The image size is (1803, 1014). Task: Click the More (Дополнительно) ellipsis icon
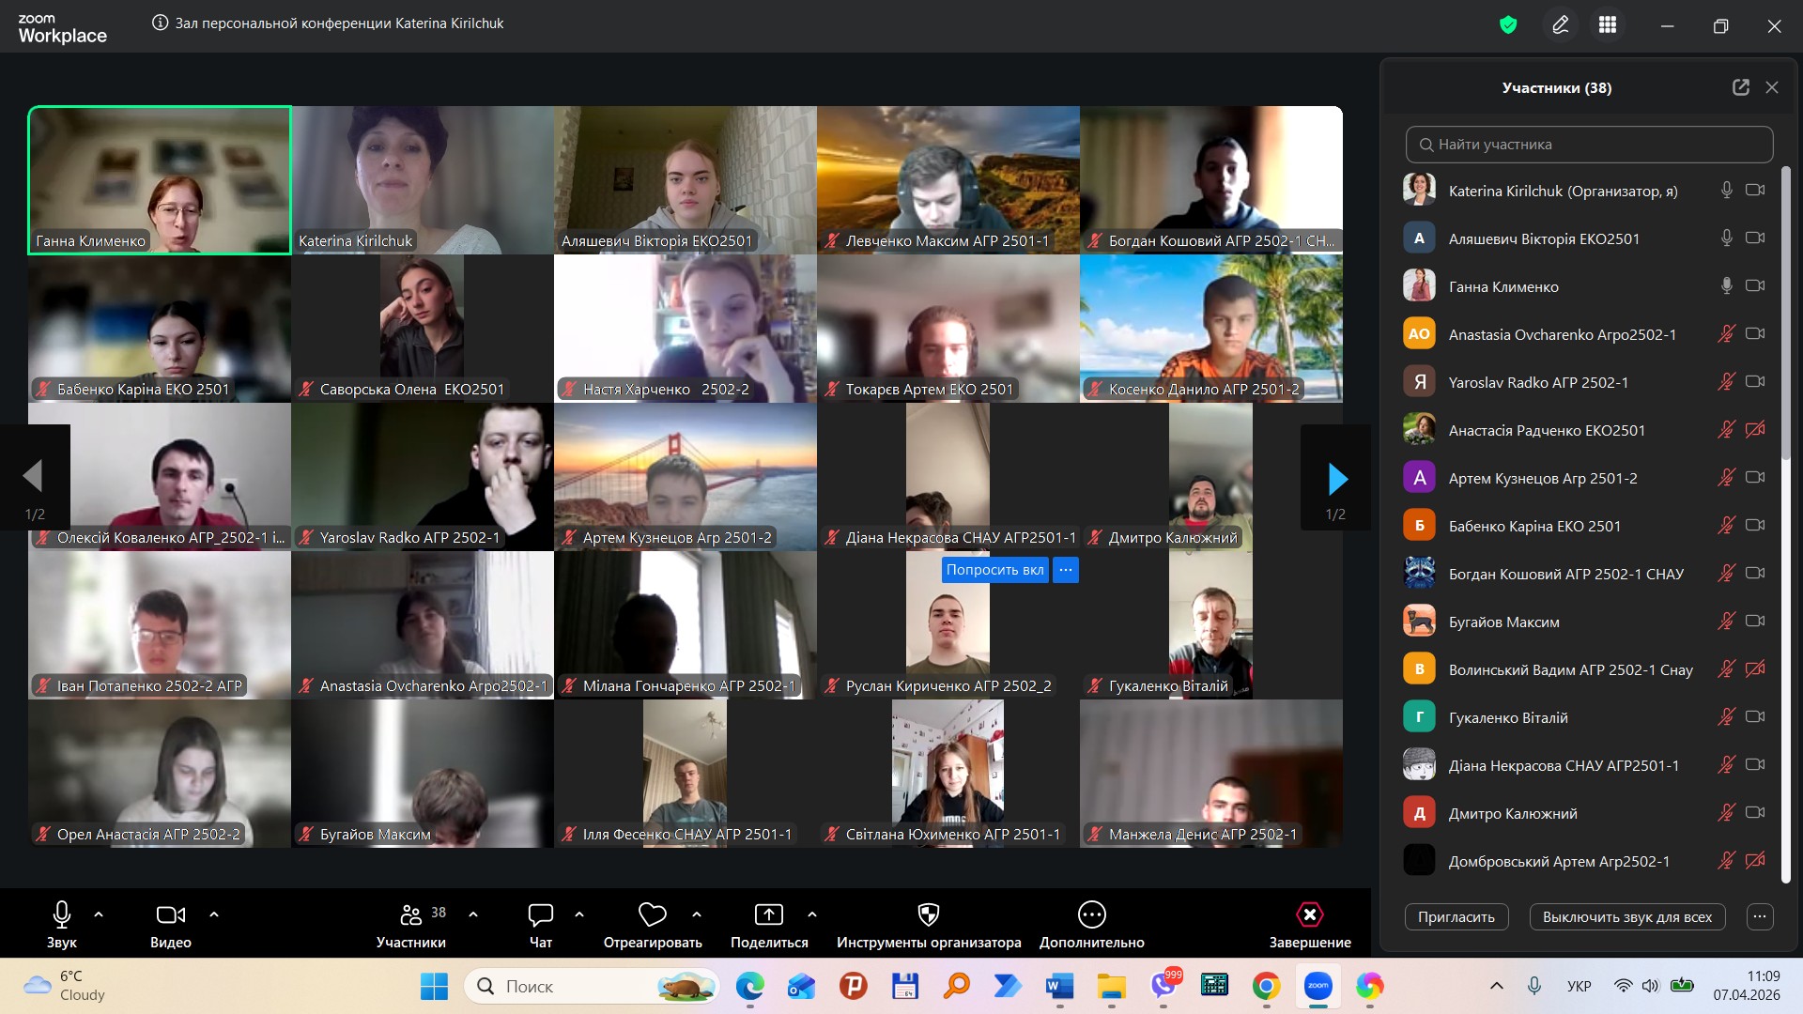coord(1091,914)
